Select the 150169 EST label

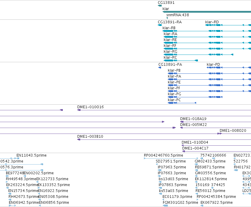pos(202,185)
